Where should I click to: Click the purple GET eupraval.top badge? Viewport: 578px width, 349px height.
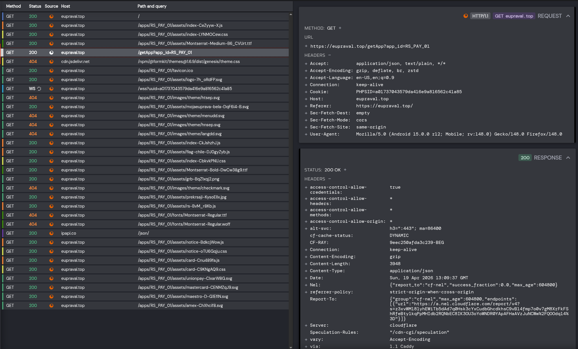coord(514,16)
